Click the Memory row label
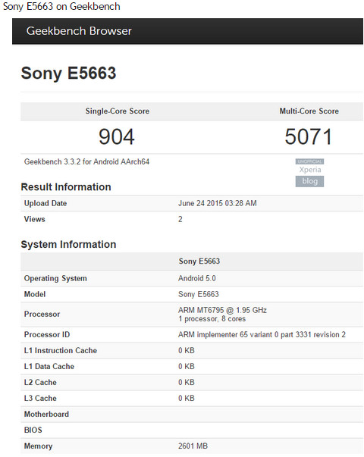 pos(38,446)
